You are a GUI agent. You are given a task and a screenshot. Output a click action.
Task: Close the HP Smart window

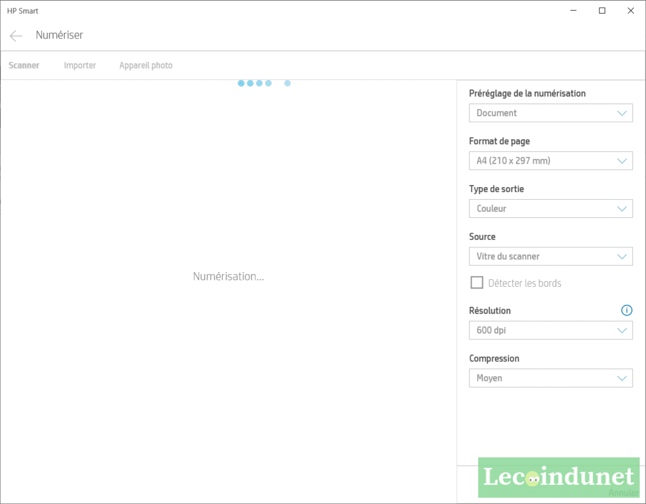(x=630, y=11)
